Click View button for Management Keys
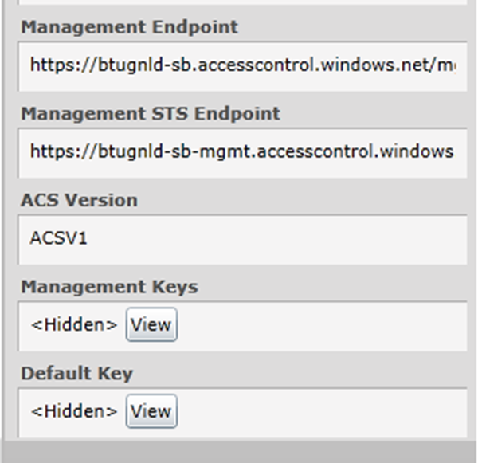Screen dimensions: 478x463 pyautogui.click(x=151, y=325)
